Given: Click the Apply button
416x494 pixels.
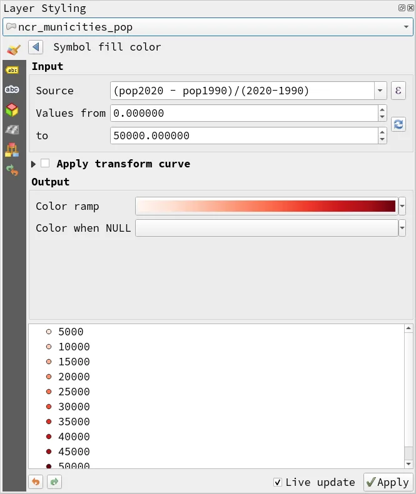Looking at the screenshot, I should (x=388, y=482).
